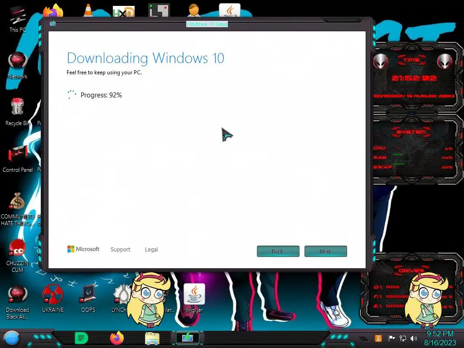Click the network tray icon

(x=402, y=338)
